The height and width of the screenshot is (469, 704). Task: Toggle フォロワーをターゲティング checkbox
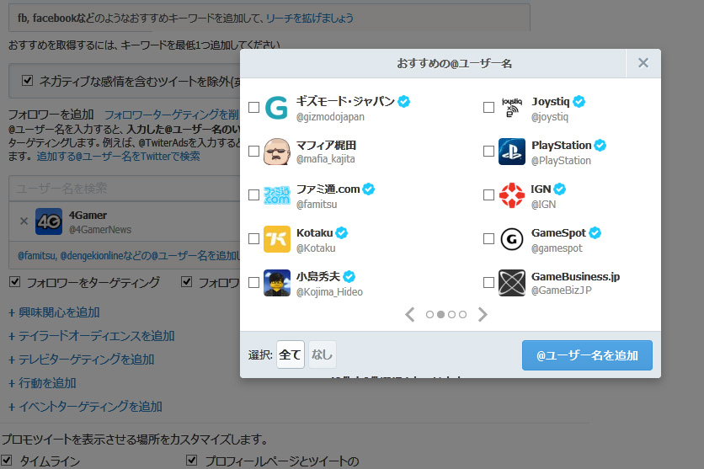point(15,281)
